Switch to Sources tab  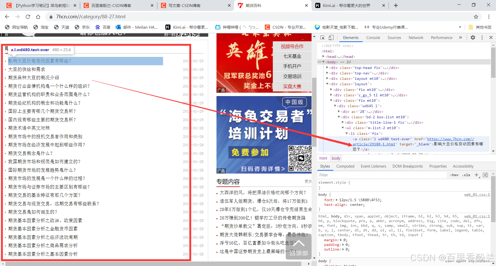click(394, 38)
